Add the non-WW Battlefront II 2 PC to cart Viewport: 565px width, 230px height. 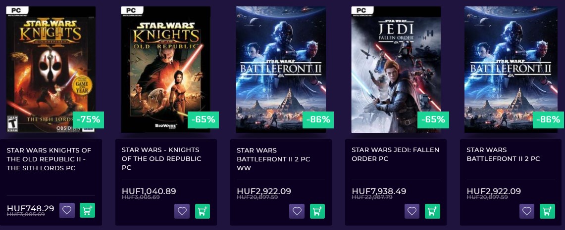pos(547,211)
